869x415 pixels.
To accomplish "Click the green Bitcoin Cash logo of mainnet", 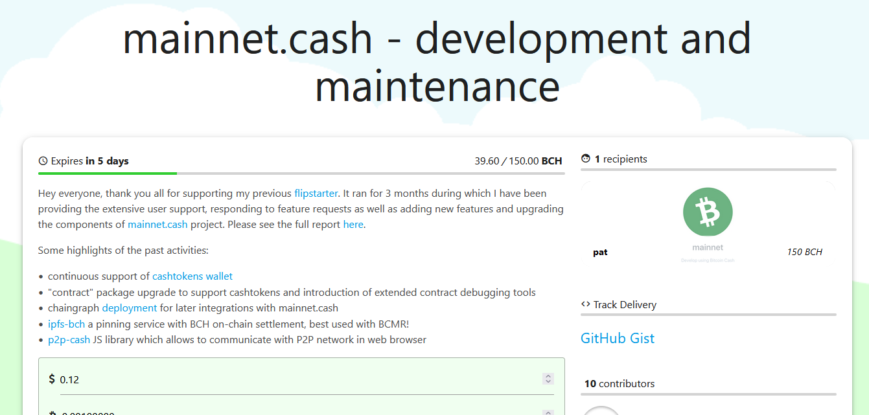I will coord(708,212).
